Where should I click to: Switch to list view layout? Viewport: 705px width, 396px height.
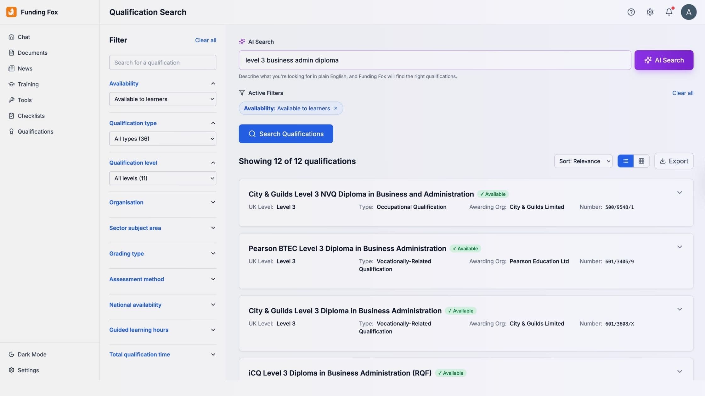[625, 161]
